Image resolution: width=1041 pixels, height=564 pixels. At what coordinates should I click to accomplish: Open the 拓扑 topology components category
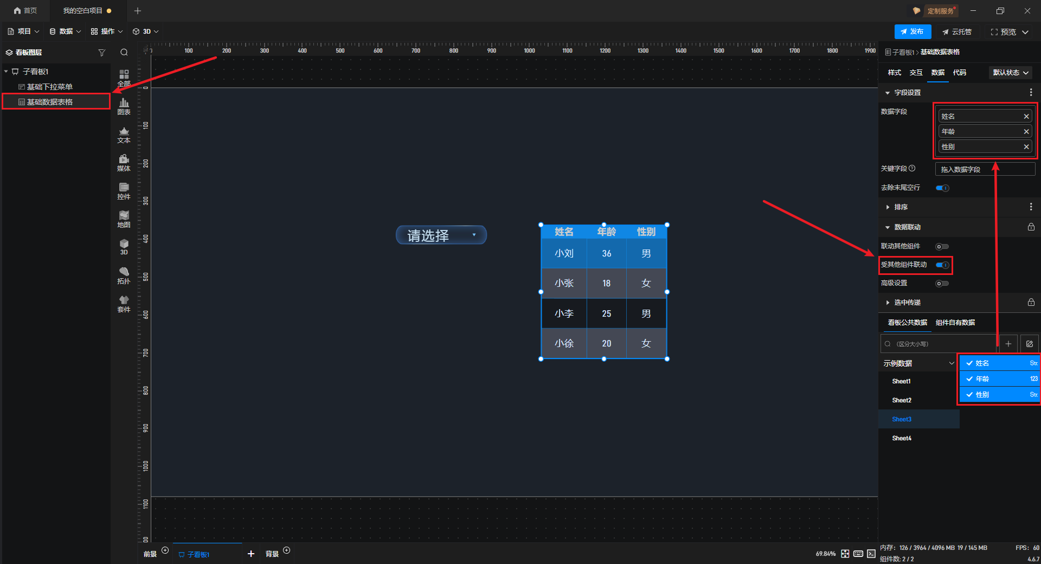124,275
